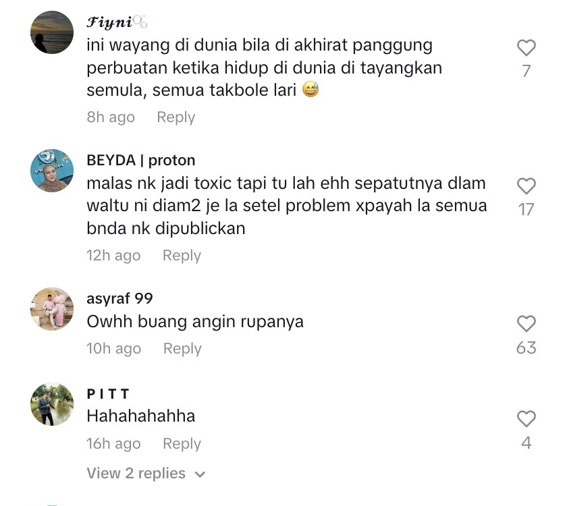
Task: Open asyraf 99's profile avatar
Action: click(52, 309)
